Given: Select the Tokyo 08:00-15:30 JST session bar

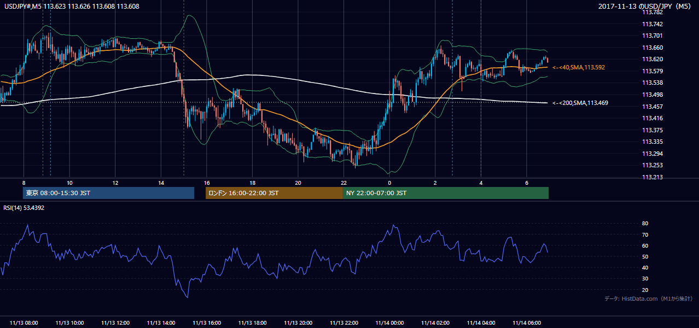Looking at the screenshot, I should click(x=108, y=193).
